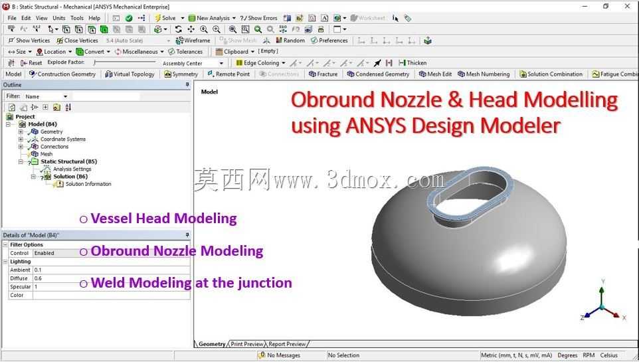This screenshot has height=362, width=639.
Task: Open the Tools menu
Action: (x=76, y=18)
